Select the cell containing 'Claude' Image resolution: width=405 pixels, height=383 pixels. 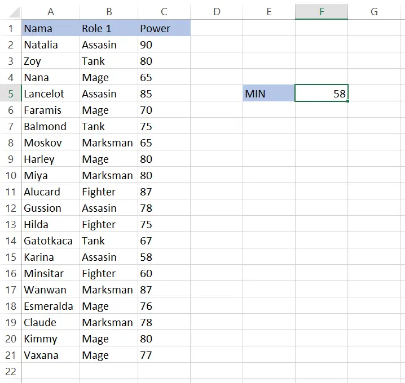51,322
